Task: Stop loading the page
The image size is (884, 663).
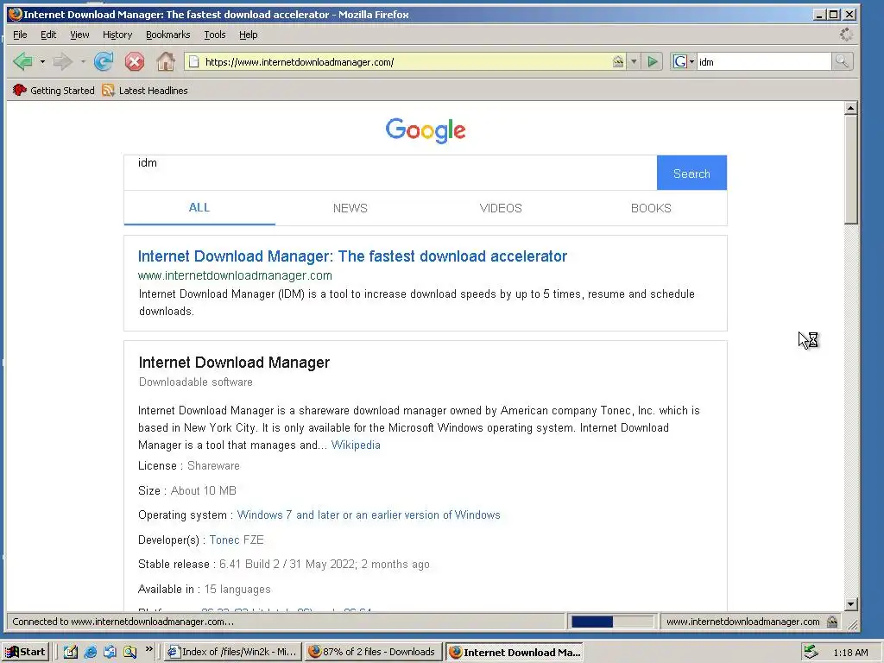Action: coord(134,61)
